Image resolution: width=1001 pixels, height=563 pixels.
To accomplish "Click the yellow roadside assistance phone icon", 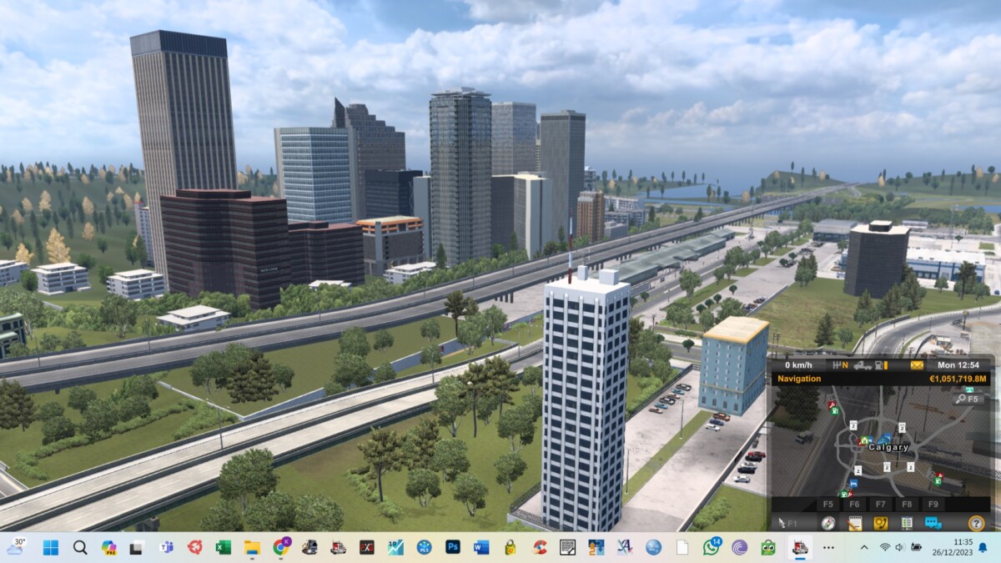I will tap(880, 523).
